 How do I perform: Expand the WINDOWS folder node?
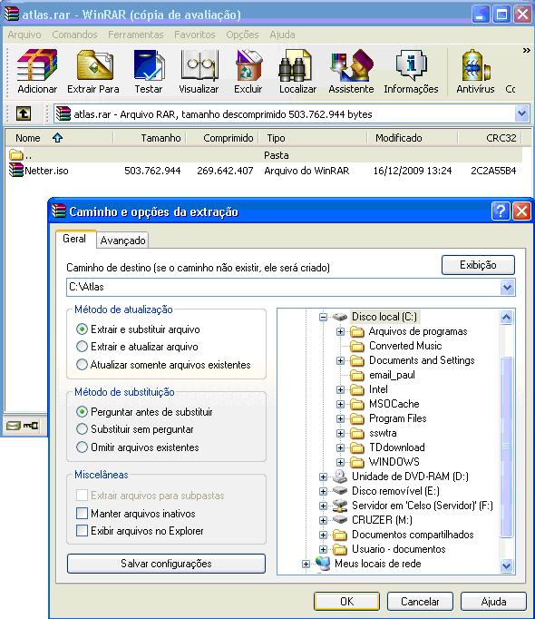coord(340,462)
